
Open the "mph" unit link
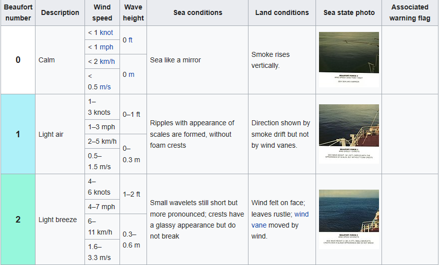click(x=106, y=47)
